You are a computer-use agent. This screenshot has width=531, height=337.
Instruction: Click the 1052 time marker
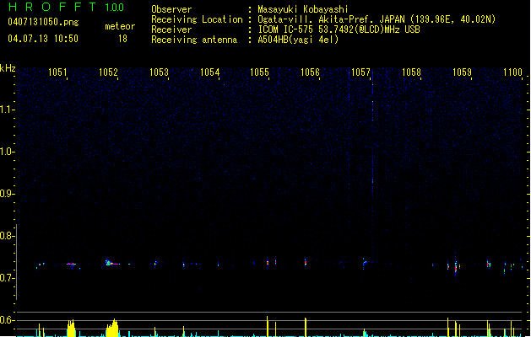108,72
